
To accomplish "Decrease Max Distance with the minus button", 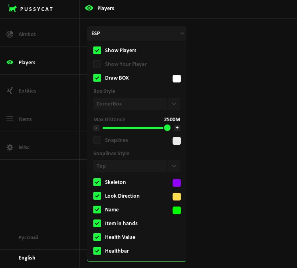I will pyautogui.click(x=96, y=128).
